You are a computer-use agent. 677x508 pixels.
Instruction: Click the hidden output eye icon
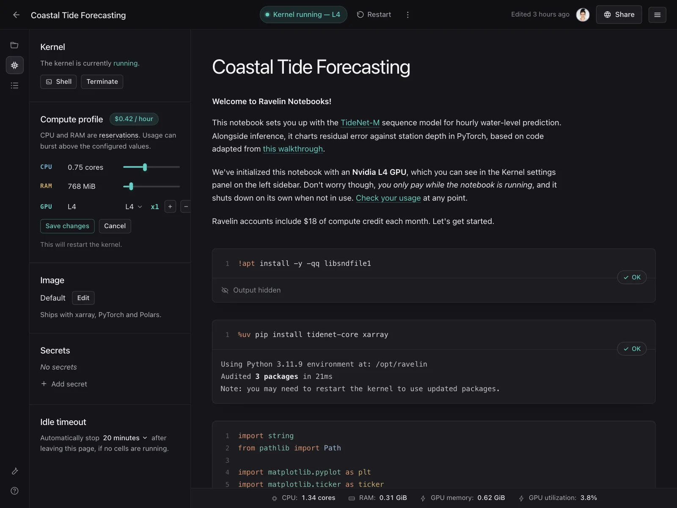pyautogui.click(x=225, y=290)
